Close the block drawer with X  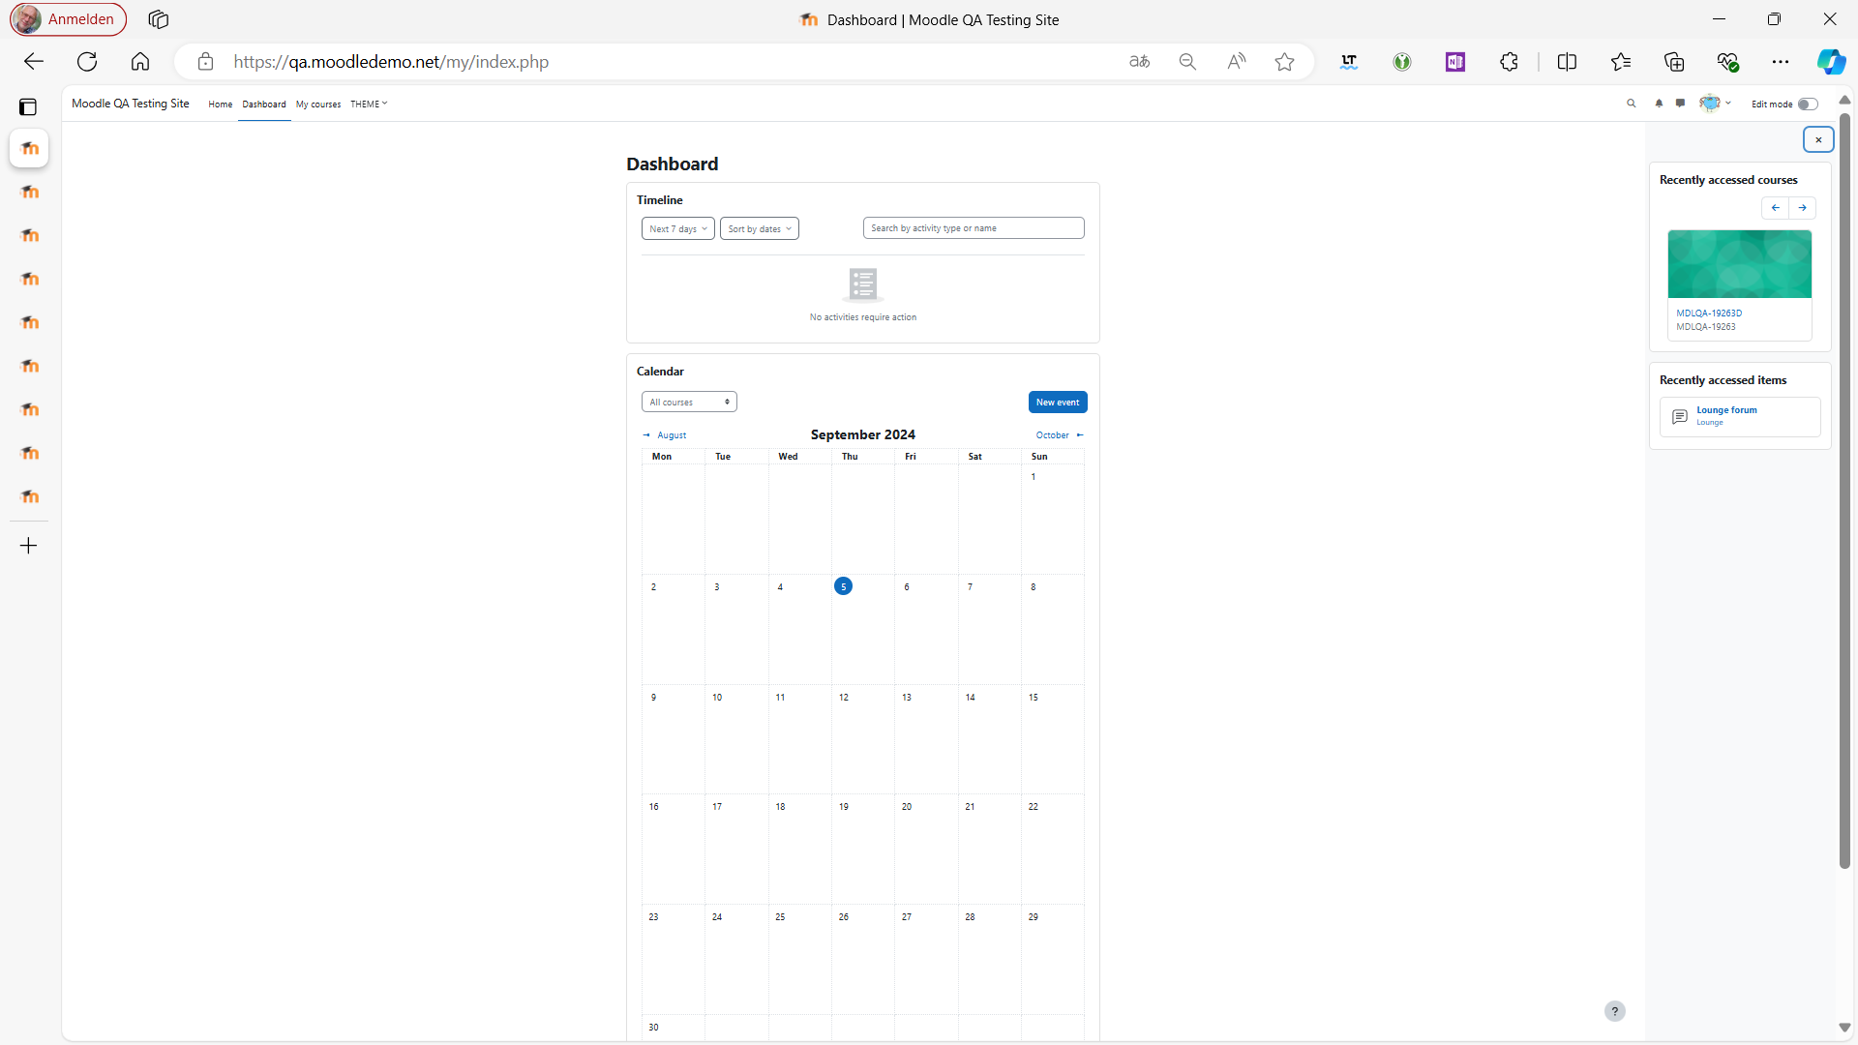pyautogui.click(x=1818, y=139)
